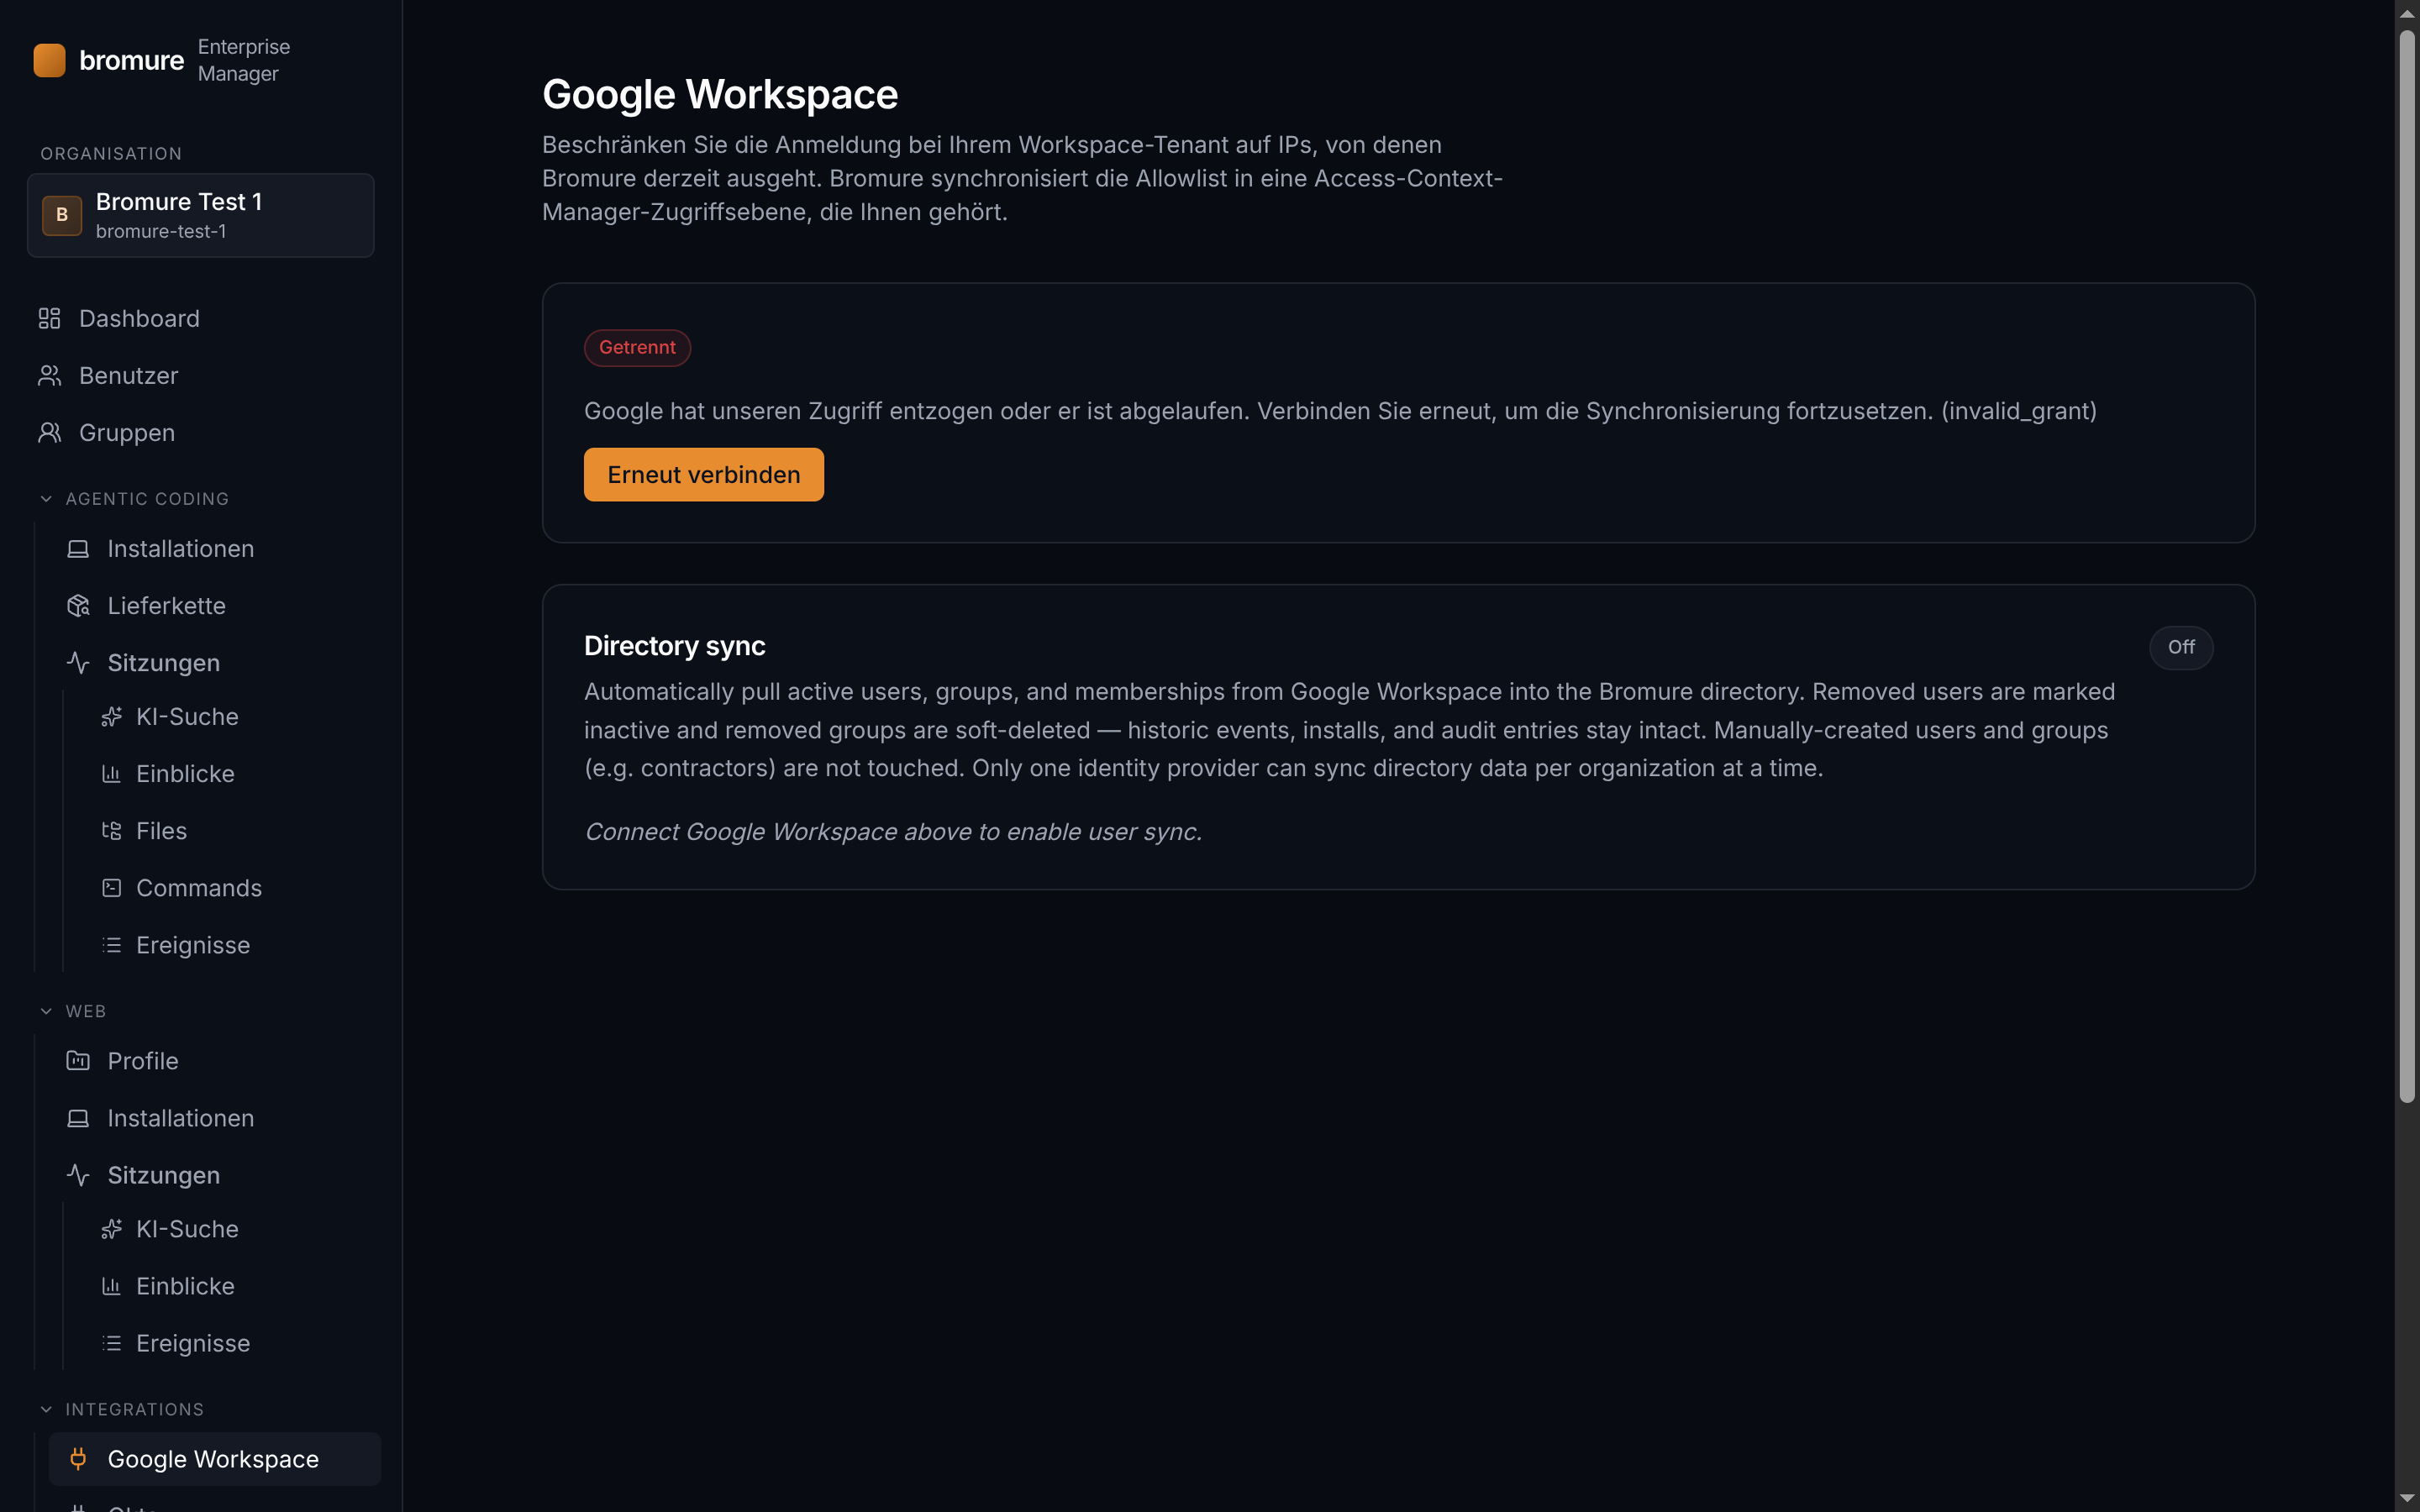Open Dashboard via its grid icon

(49, 318)
